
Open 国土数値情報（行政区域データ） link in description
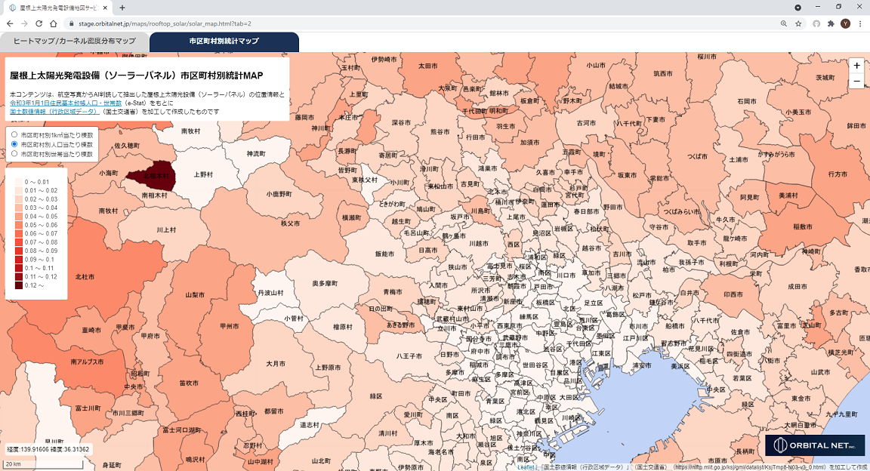54,111
